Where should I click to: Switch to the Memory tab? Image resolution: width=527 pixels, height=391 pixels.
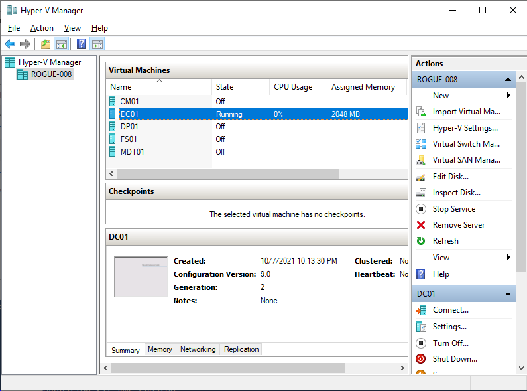click(160, 349)
